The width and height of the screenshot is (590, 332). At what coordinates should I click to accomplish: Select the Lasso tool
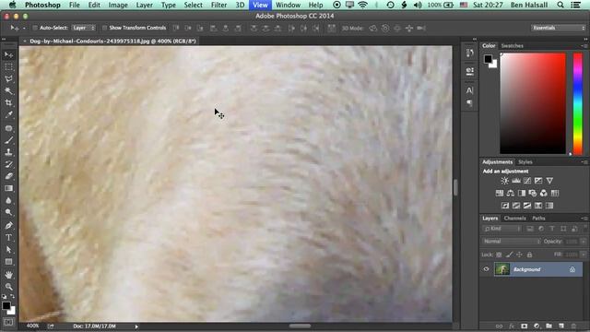tap(8, 78)
